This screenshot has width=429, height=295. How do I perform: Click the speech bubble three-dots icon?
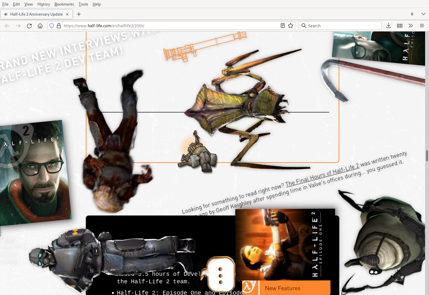pos(221,275)
